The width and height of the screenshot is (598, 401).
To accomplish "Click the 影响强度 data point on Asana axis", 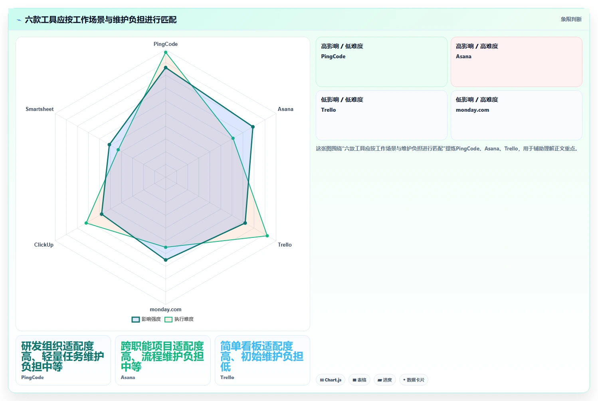I will (253, 127).
